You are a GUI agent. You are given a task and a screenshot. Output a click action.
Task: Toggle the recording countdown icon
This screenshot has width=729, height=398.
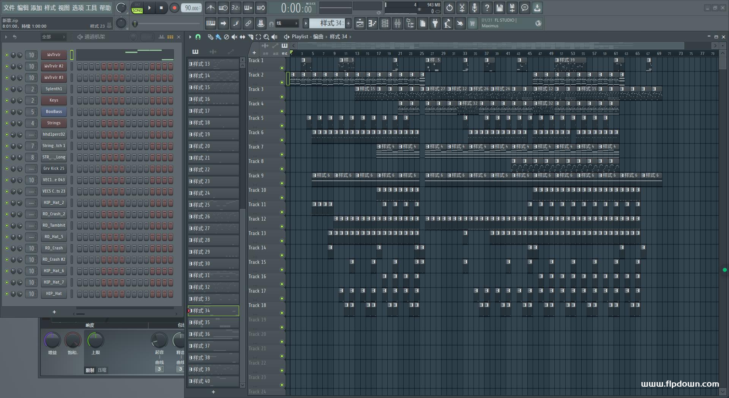click(236, 8)
